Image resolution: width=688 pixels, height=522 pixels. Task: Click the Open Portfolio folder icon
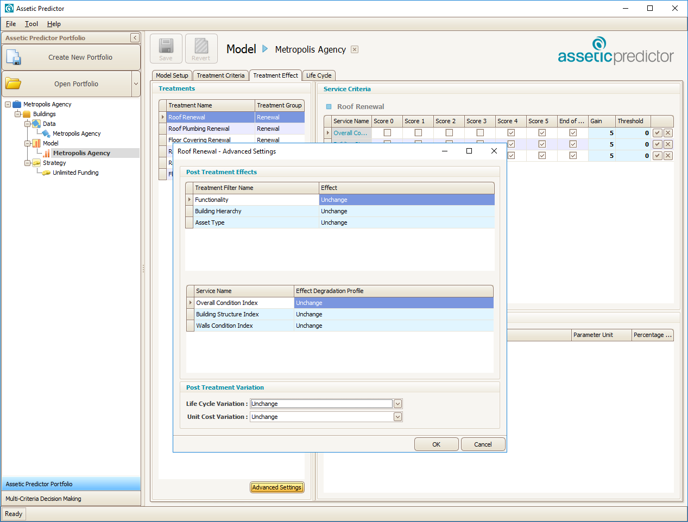point(13,84)
